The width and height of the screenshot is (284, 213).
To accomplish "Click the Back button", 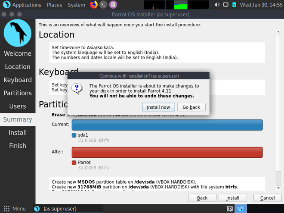I will point(202,198).
